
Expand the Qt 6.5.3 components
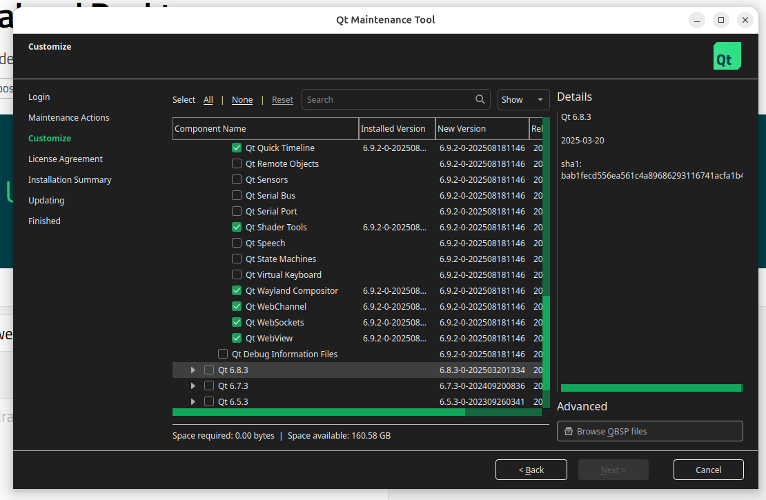click(193, 401)
